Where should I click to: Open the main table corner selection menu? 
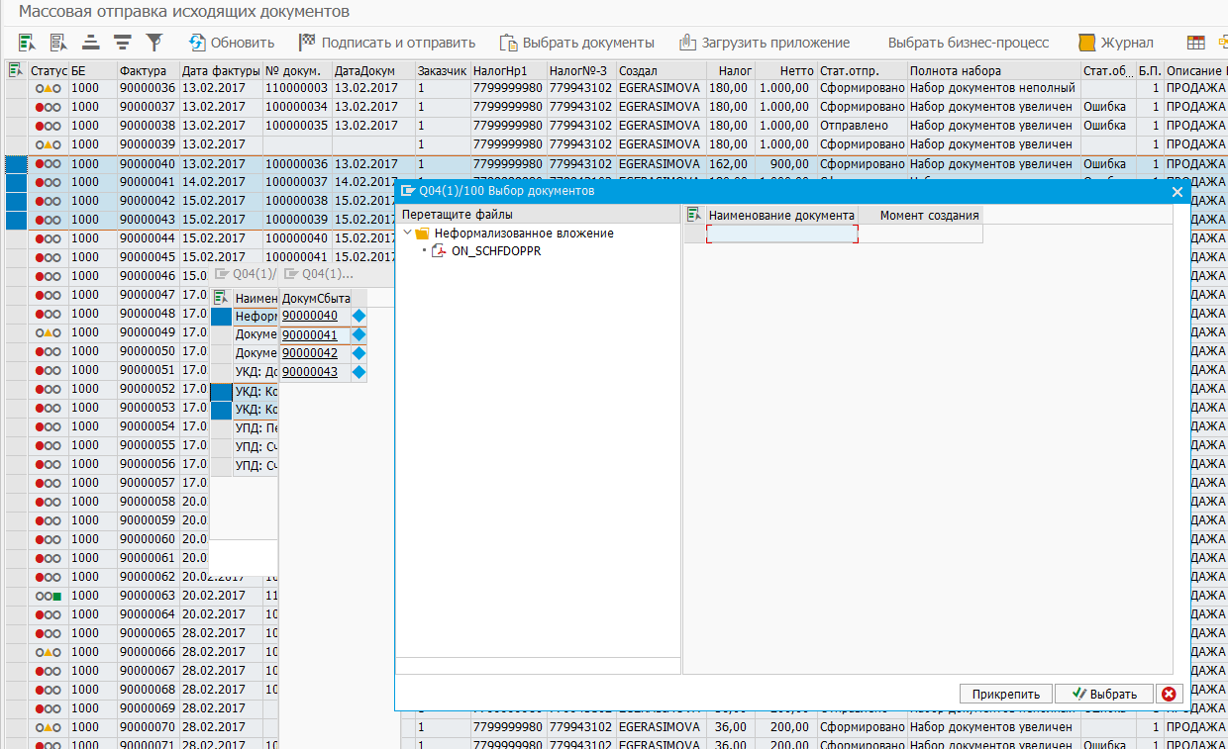click(x=16, y=70)
